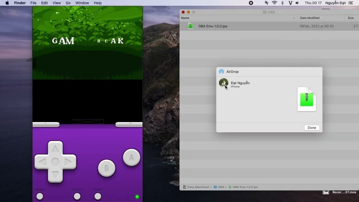This screenshot has height=202, width=359.
Task: Minimize the GBA Finder window
Action: 188,12
